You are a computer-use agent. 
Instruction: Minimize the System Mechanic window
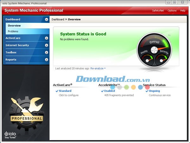(x=168, y=2)
